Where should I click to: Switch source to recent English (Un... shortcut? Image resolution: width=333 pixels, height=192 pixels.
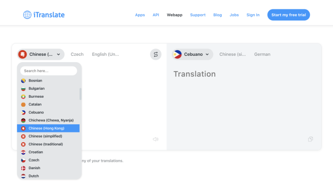coord(105,54)
